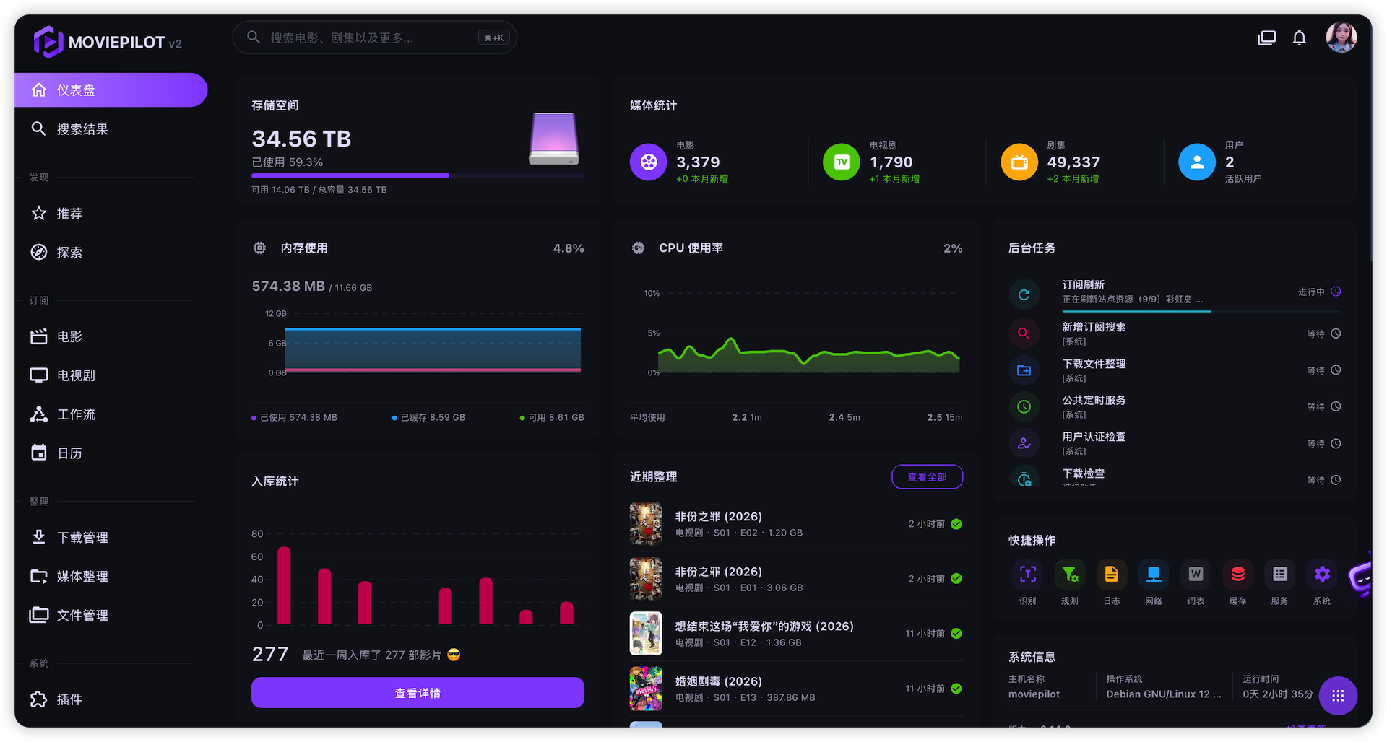Open the 婚姻剧毒 (2026) poster thumbnail
The image size is (1387, 742).
(x=646, y=689)
